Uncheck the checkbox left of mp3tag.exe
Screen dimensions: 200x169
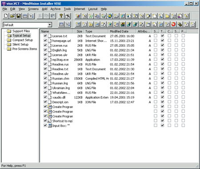pos(45,60)
